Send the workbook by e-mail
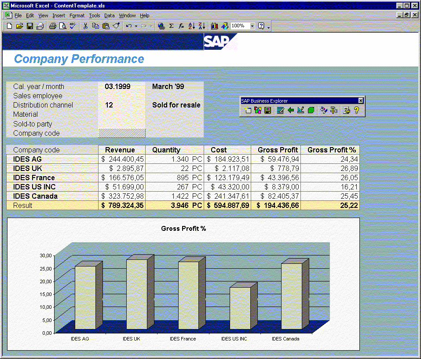421x359 pixels. [40, 26]
